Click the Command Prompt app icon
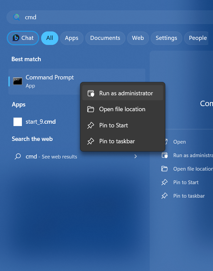 (x=18, y=81)
